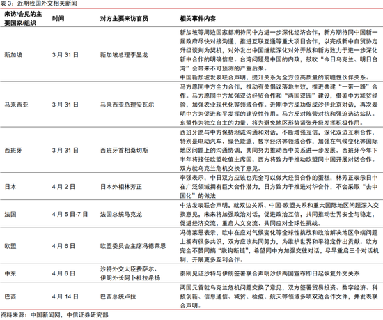Select the date '4 月 6 日' in 中东 row
The height and width of the screenshot is (320, 383).
point(63,273)
